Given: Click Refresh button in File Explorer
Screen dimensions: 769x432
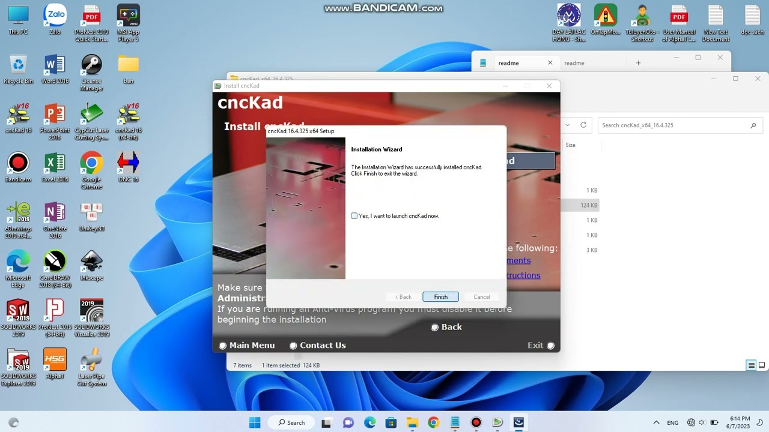Looking at the screenshot, I should click(x=583, y=125).
